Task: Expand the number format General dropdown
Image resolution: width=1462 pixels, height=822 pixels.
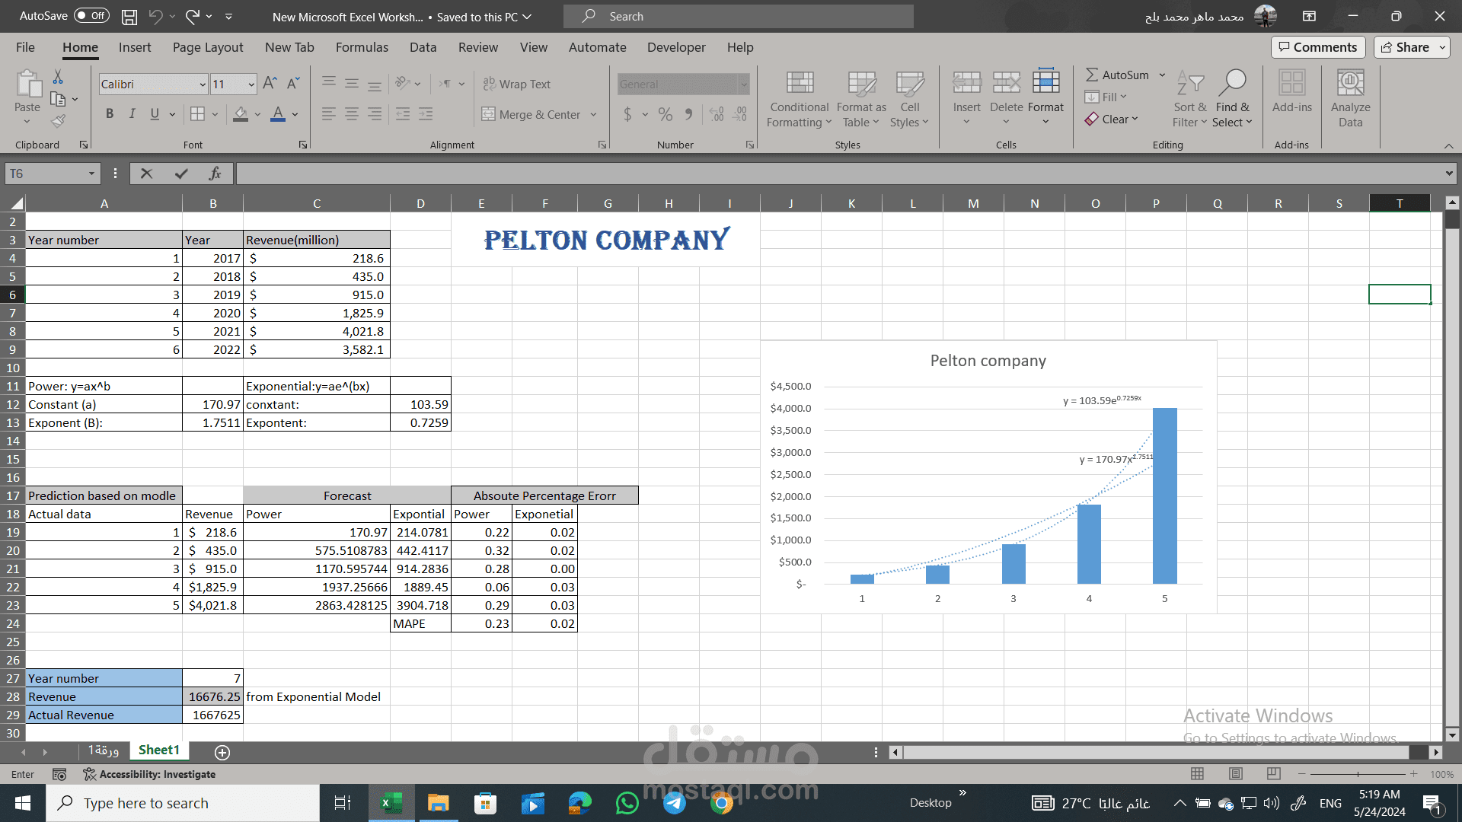Action: pos(743,84)
